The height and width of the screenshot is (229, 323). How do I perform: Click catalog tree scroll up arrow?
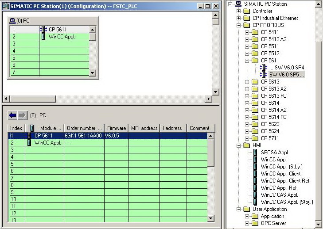tap(319, 4)
